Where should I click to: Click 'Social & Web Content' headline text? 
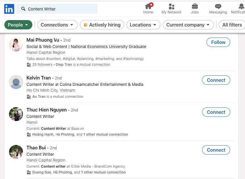click(86, 47)
